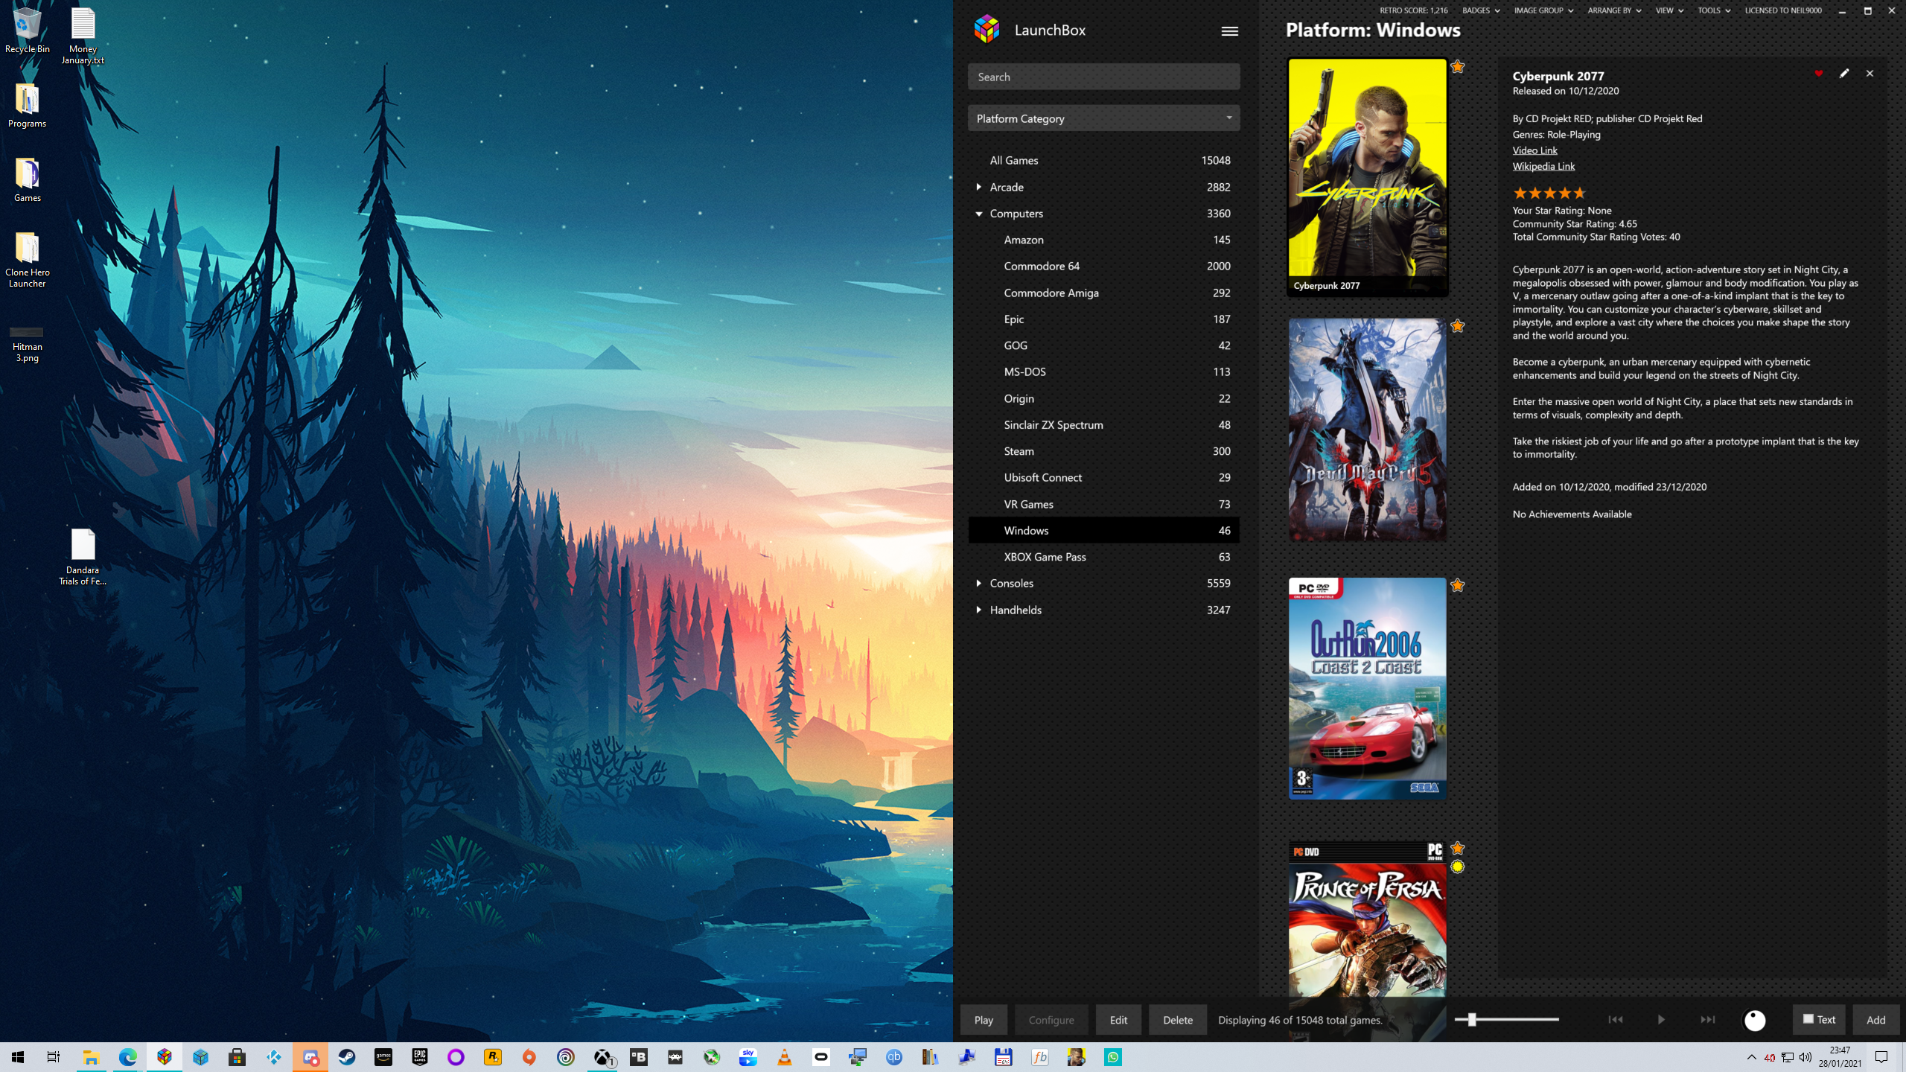Image resolution: width=1906 pixels, height=1072 pixels.
Task: Click the Retro Score 1,216 label
Action: [x=1414, y=10]
